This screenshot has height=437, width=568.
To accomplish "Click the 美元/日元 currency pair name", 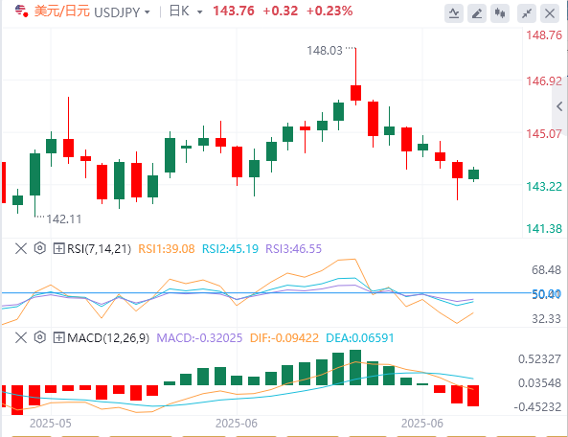I will tap(62, 11).
